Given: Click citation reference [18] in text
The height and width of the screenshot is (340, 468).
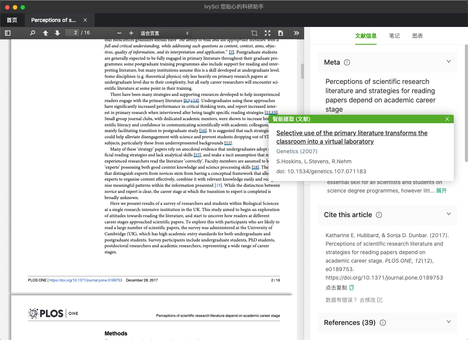Looking at the screenshot, I should (255, 167).
